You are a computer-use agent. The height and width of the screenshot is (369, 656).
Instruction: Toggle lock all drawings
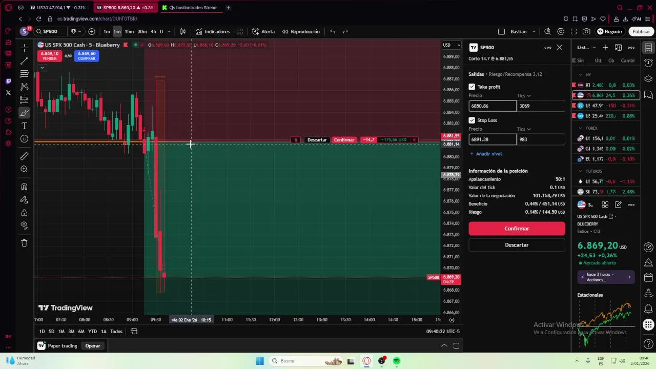[x=24, y=213]
